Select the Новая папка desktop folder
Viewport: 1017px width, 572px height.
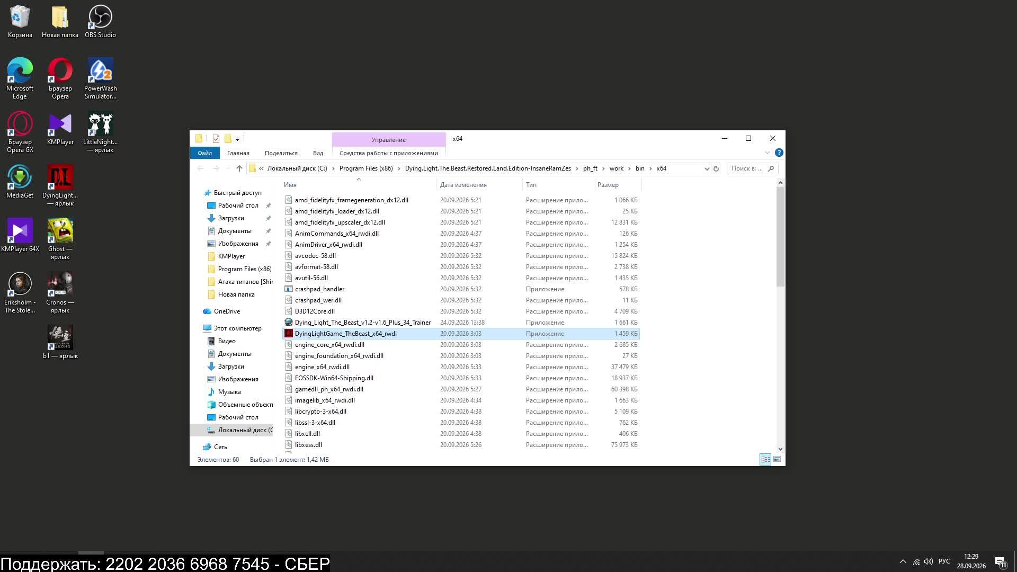(60, 22)
